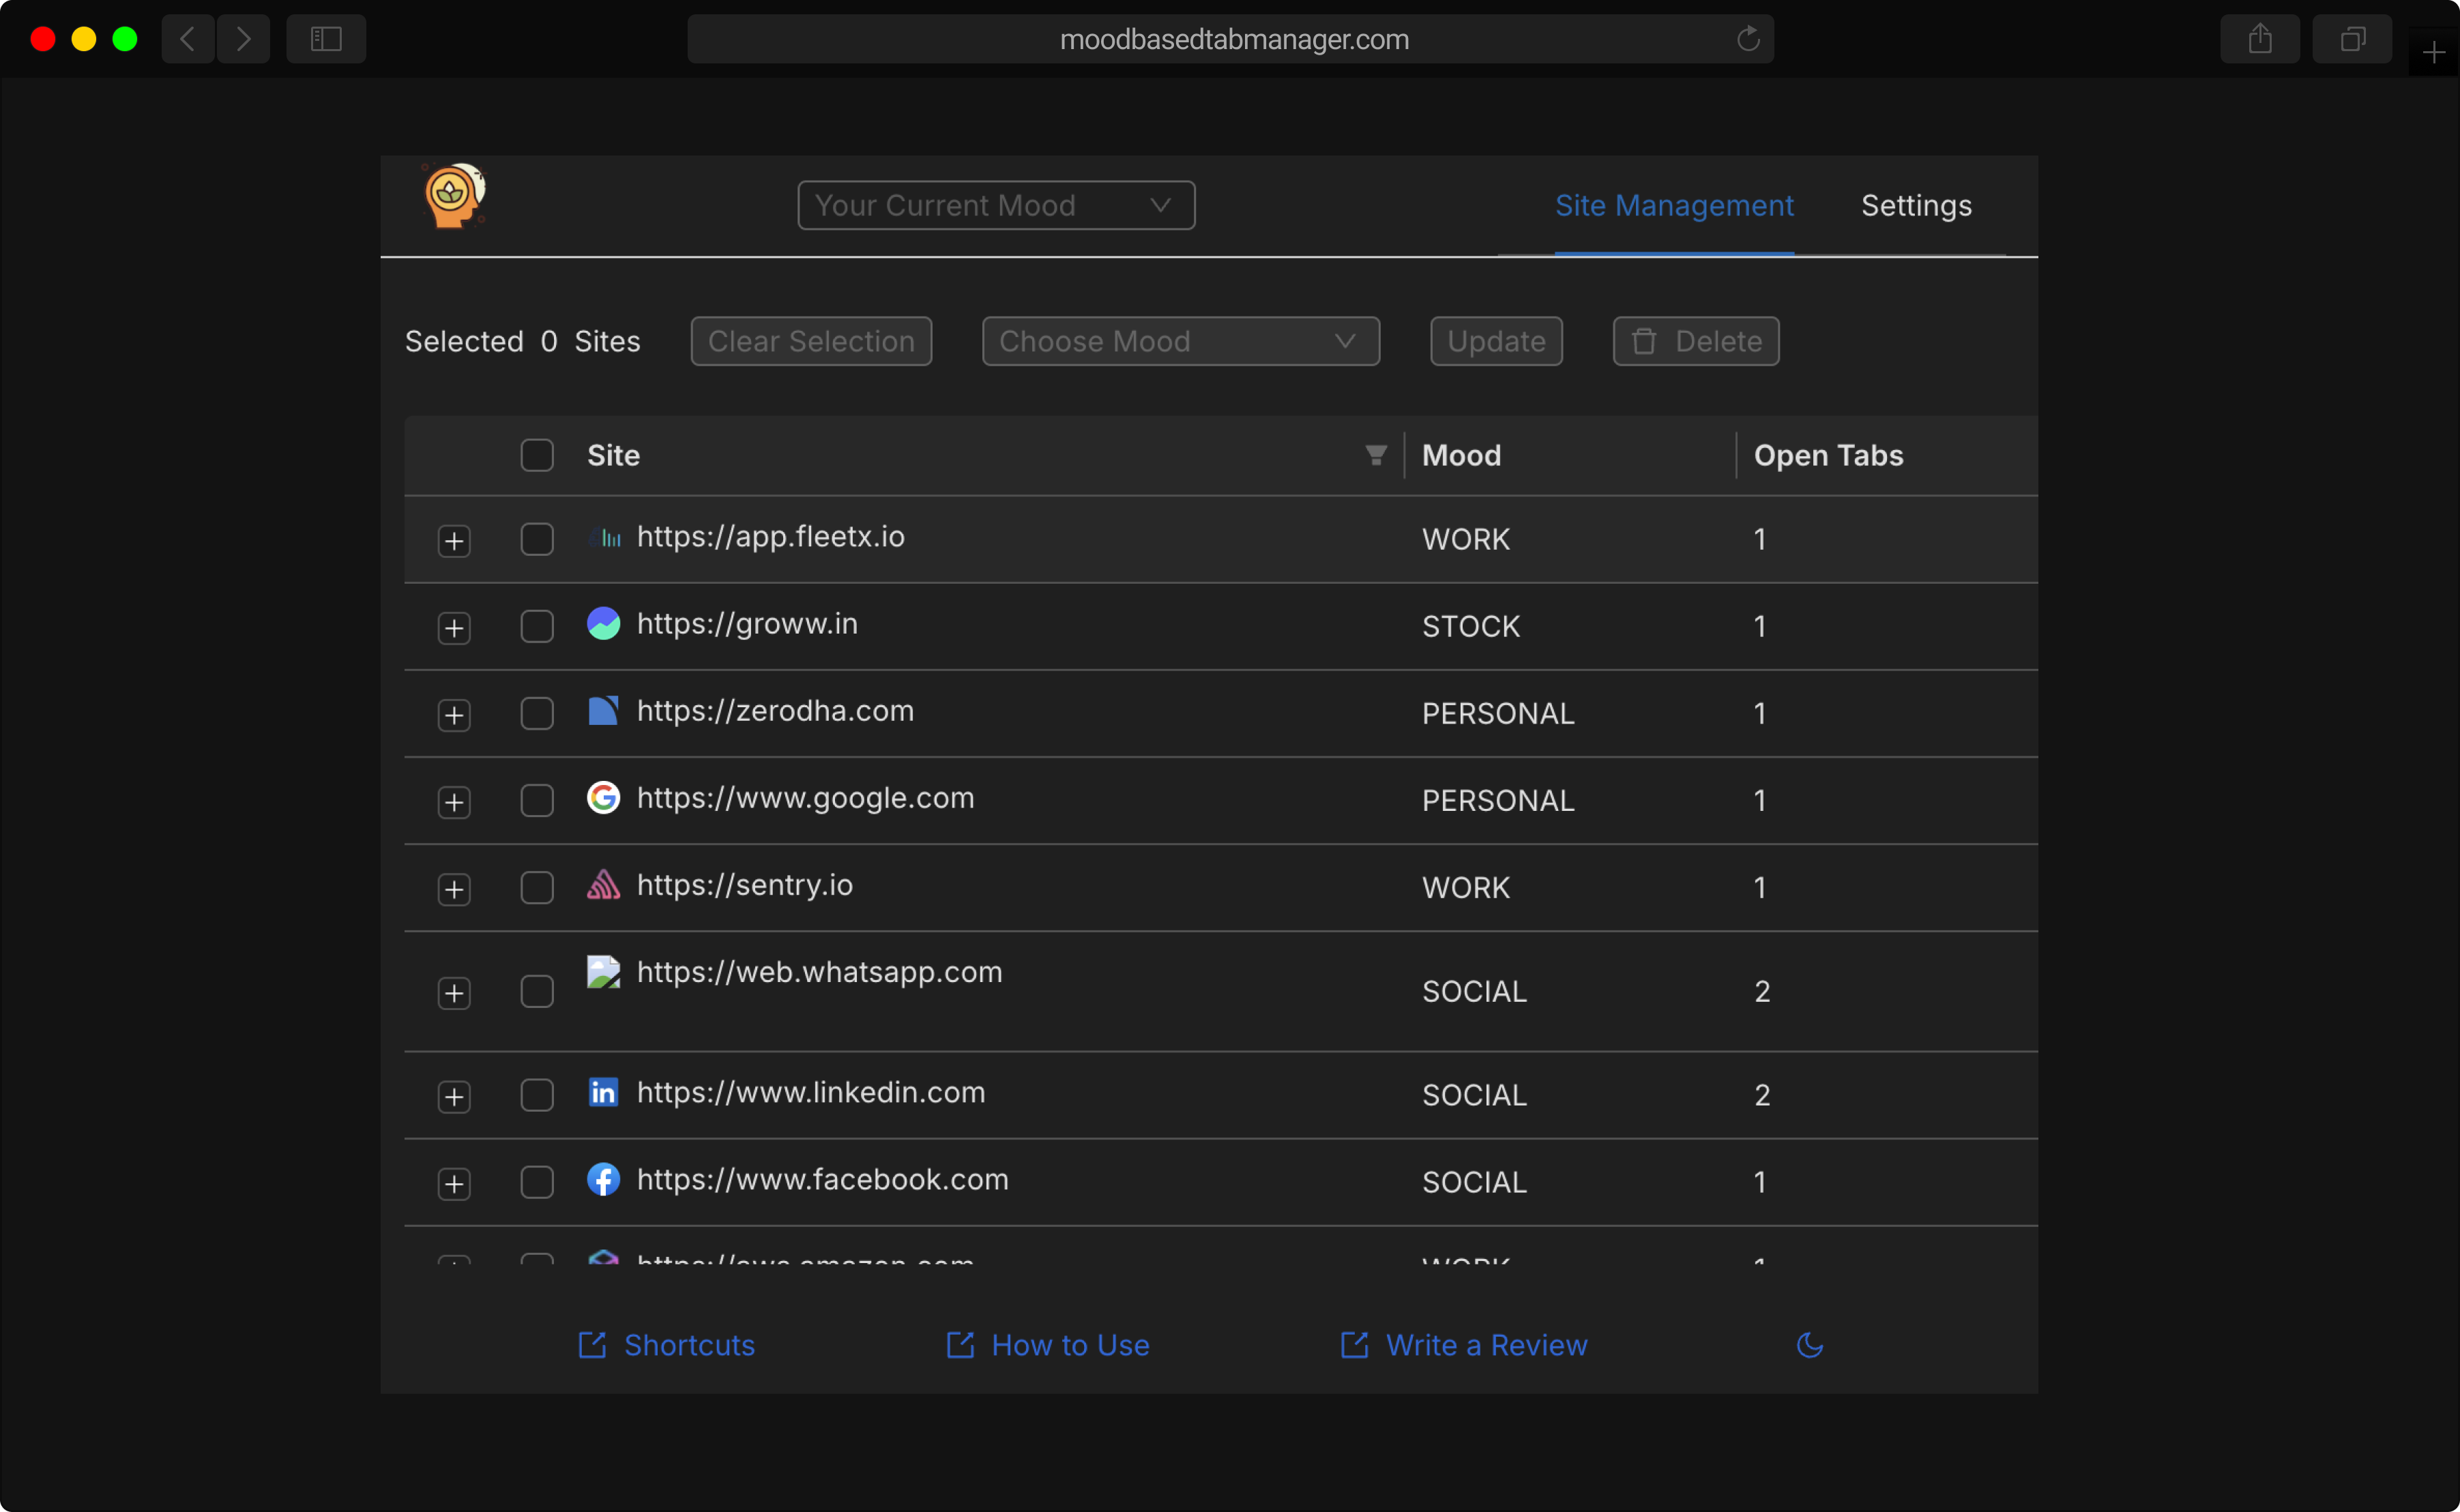
Task: Click the Delete button
Action: (1696, 341)
